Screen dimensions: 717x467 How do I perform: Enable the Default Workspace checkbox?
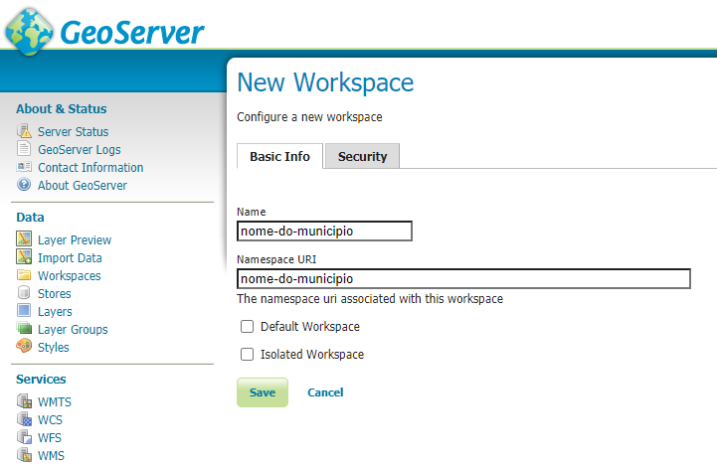[x=248, y=327]
